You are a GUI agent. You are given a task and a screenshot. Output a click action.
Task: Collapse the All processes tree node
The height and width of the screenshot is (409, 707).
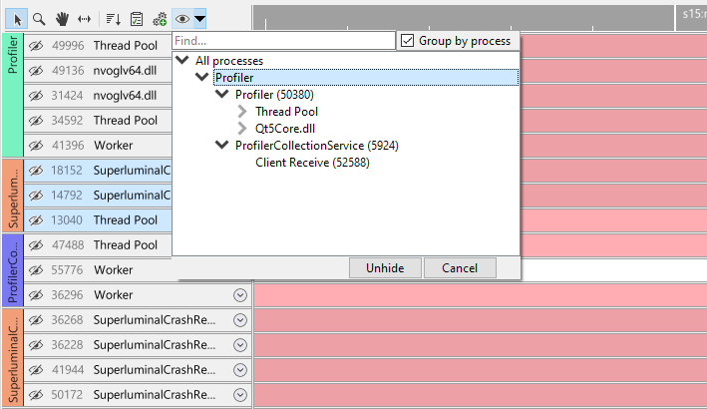[x=181, y=61]
